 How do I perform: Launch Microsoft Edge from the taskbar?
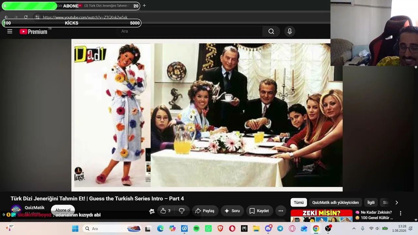[x=160, y=228]
